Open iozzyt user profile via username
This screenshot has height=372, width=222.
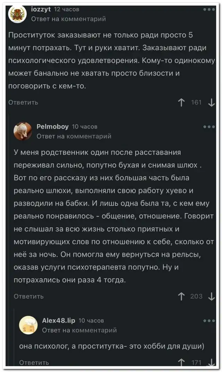[41, 9]
